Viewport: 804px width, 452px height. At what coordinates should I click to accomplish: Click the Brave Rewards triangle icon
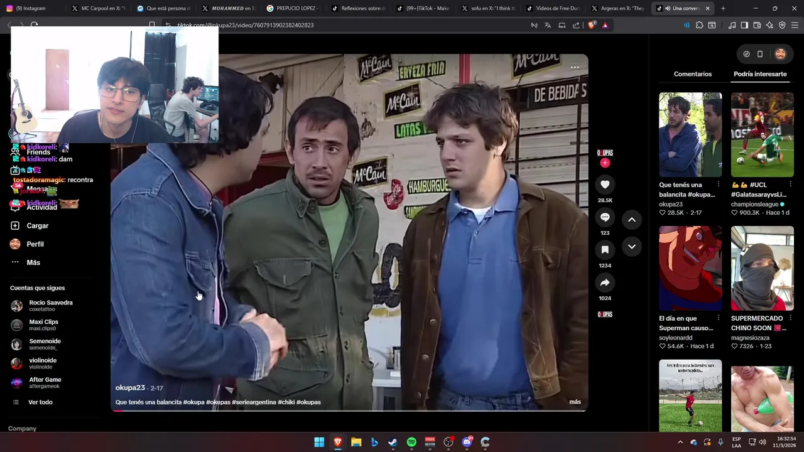point(605,25)
